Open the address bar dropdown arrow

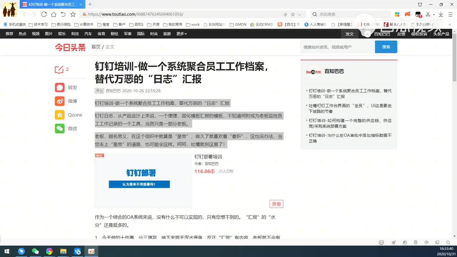300,15
